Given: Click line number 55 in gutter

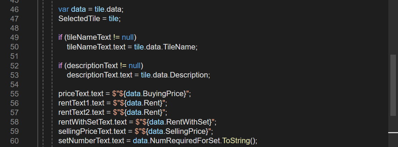Looking at the screenshot, I should 15,94.
